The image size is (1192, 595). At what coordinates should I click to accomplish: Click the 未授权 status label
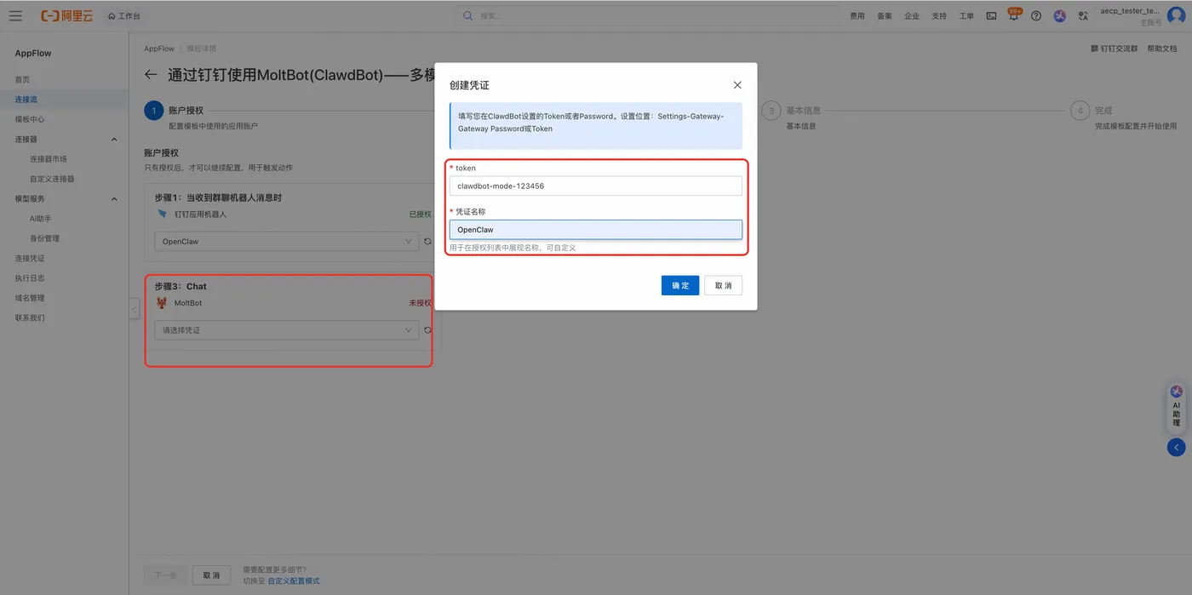pyautogui.click(x=421, y=303)
